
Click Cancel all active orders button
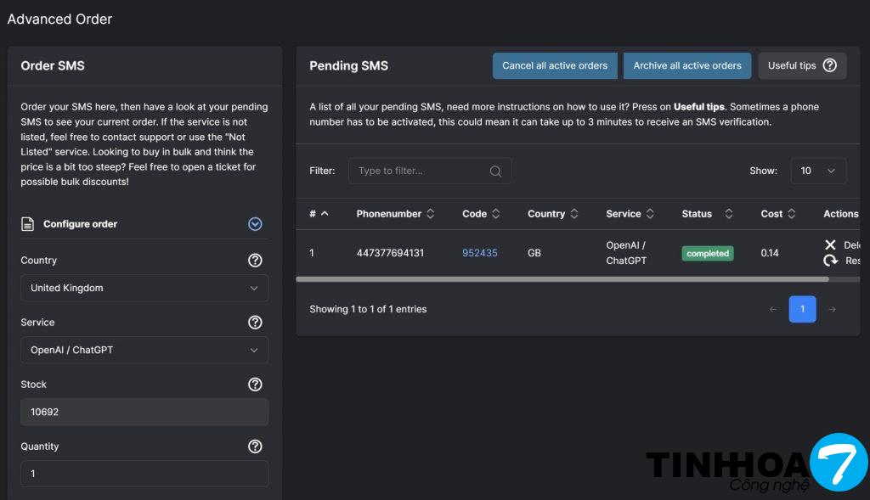click(x=555, y=65)
